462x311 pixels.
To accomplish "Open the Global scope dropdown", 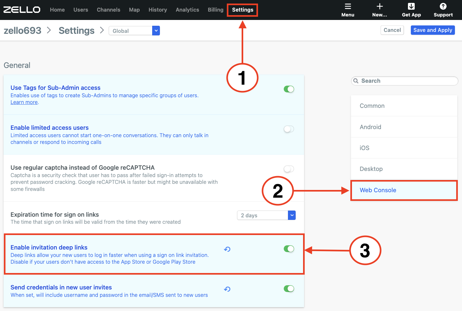I will [134, 31].
